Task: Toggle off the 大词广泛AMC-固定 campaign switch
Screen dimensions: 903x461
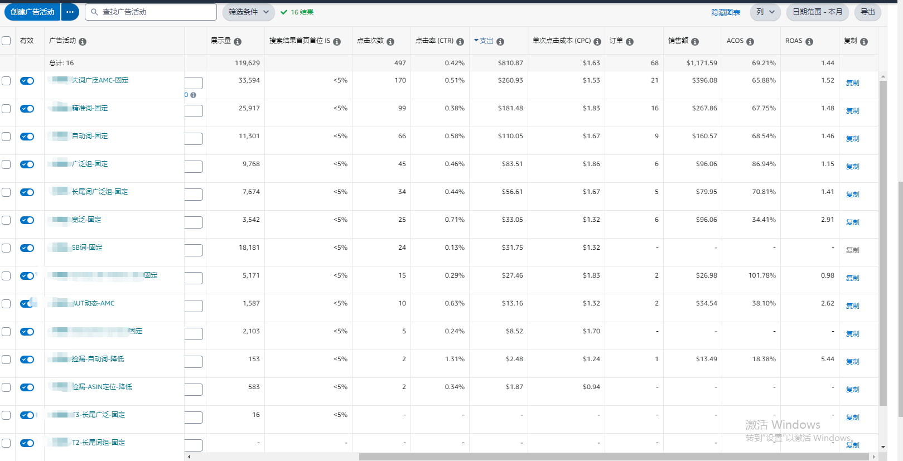Action: [x=27, y=81]
